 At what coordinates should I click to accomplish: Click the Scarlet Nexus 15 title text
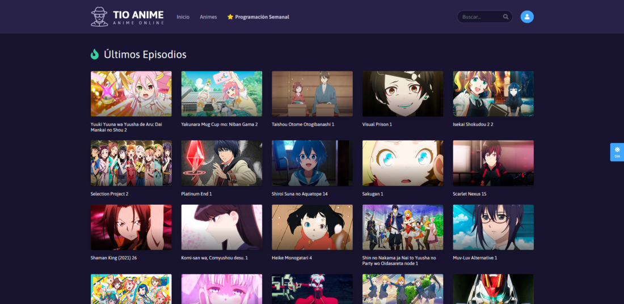(470, 194)
